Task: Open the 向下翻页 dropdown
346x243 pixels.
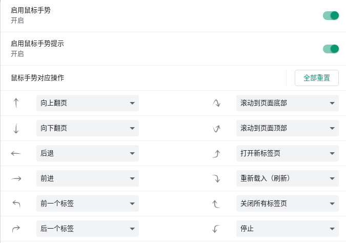Action: click(87, 128)
